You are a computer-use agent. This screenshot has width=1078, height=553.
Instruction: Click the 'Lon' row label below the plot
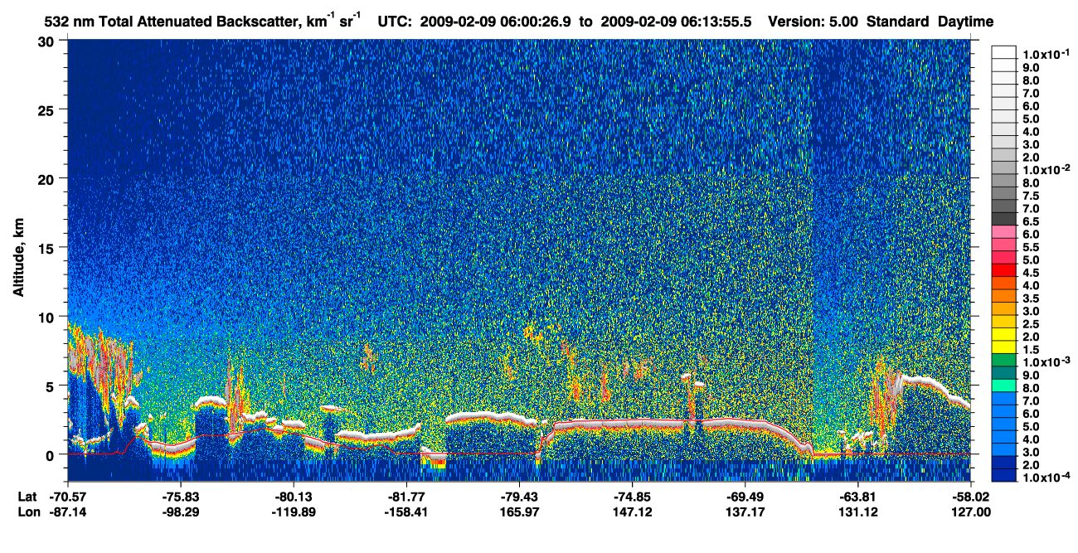(27, 512)
